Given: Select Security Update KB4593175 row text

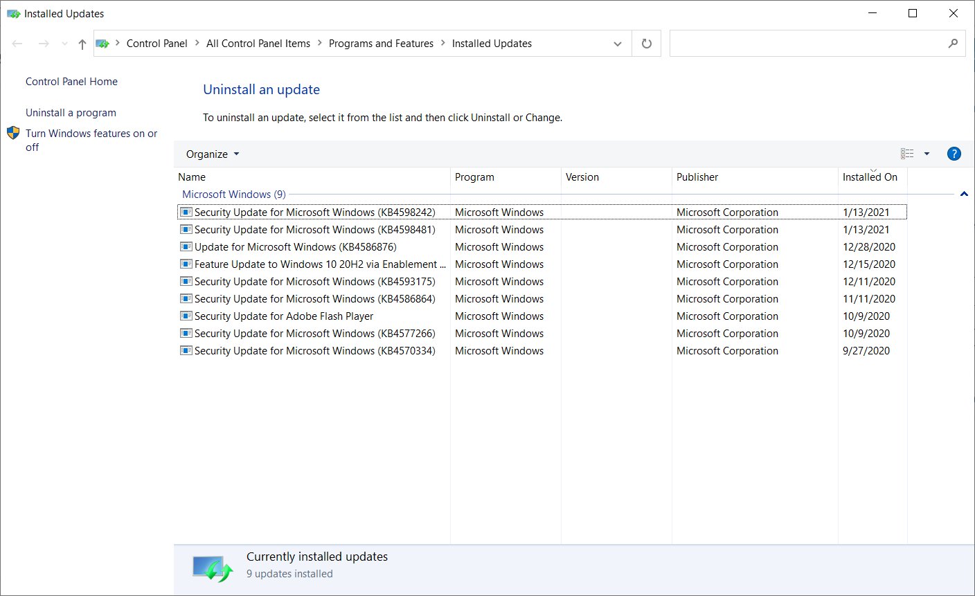Looking at the screenshot, I should pyautogui.click(x=315, y=282).
